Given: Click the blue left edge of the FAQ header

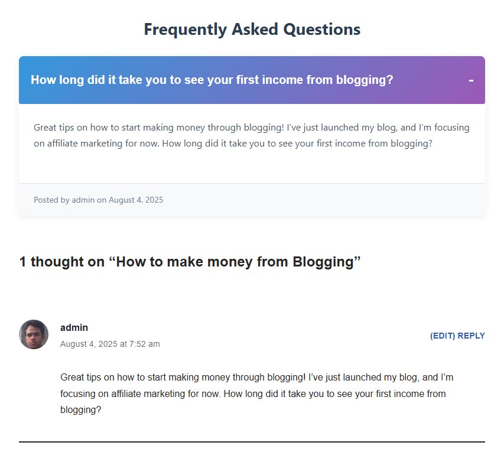Looking at the screenshot, I should click(x=24, y=80).
